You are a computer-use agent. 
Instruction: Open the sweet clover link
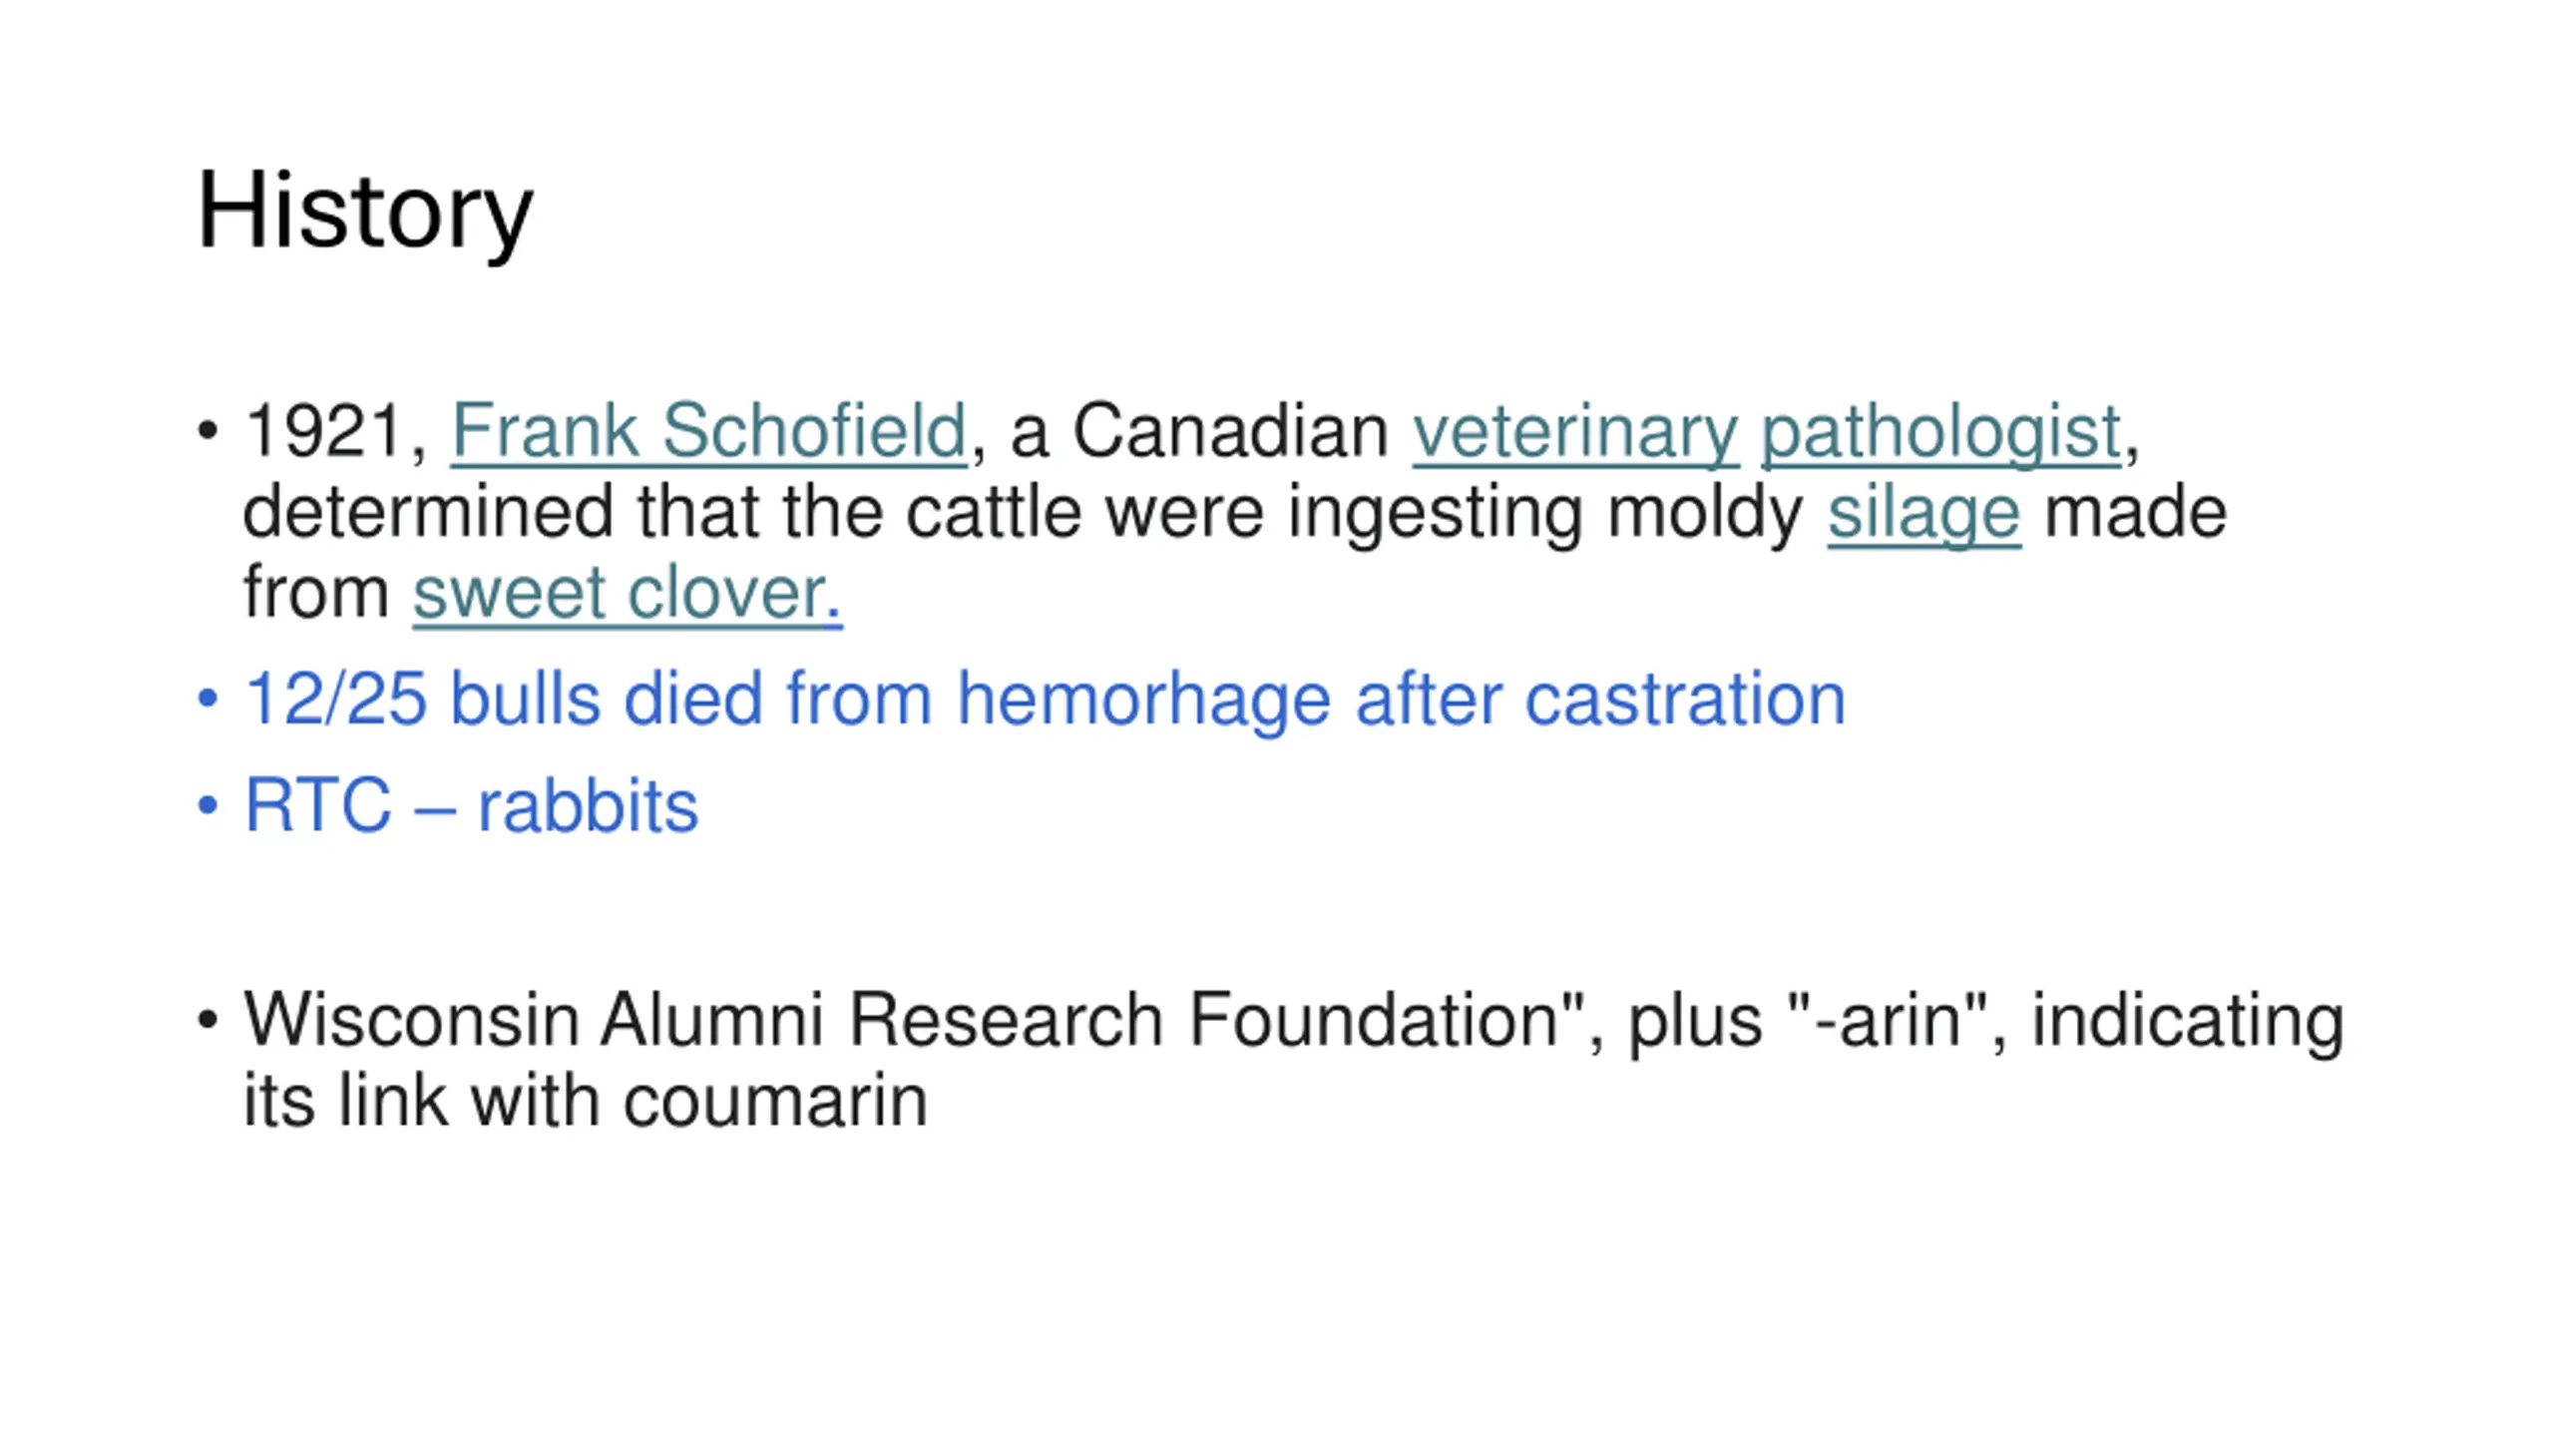(x=628, y=594)
